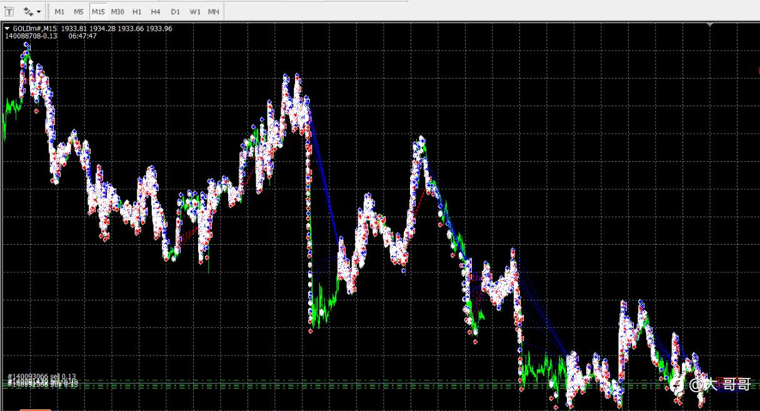Click the GOLDm#,M15 symbol label

coord(35,29)
